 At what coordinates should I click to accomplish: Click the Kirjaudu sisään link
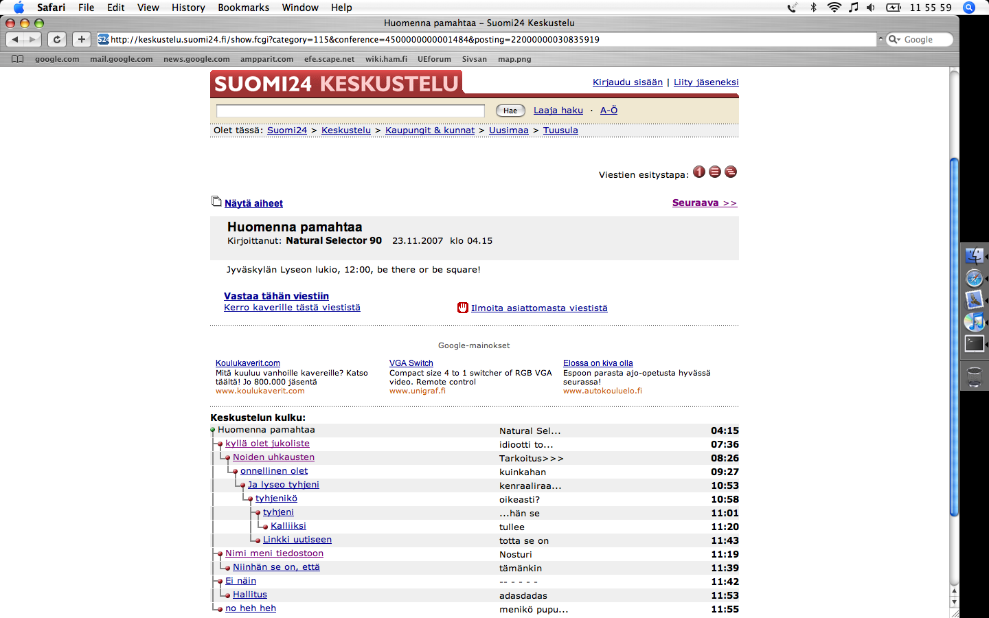(628, 82)
